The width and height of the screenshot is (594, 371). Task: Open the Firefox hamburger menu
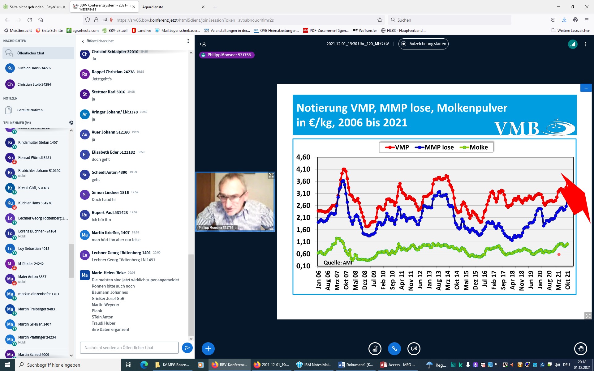coord(586,20)
